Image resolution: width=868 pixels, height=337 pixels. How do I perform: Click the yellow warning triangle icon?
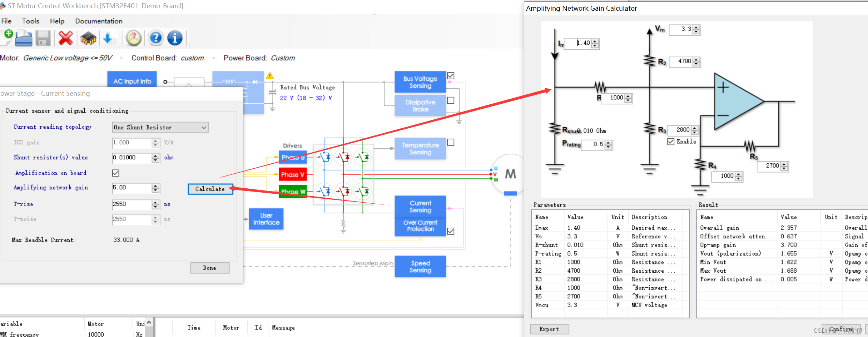[x=270, y=76]
